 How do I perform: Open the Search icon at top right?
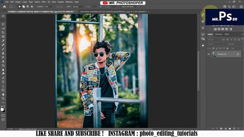click(229, 7)
